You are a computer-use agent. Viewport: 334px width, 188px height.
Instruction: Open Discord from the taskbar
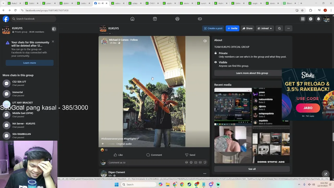pyautogui.click(x=211, y=185)
